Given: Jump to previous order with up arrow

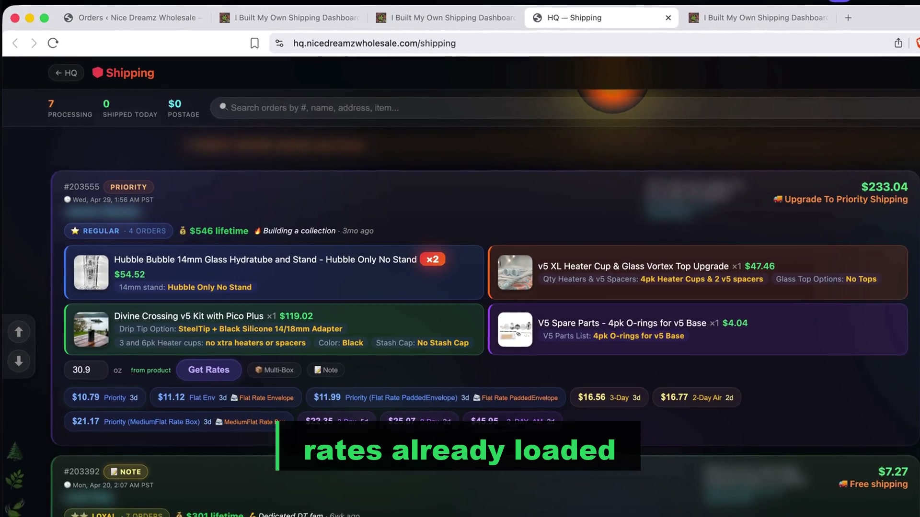Looking at the screenshot, I should [19, 332].
